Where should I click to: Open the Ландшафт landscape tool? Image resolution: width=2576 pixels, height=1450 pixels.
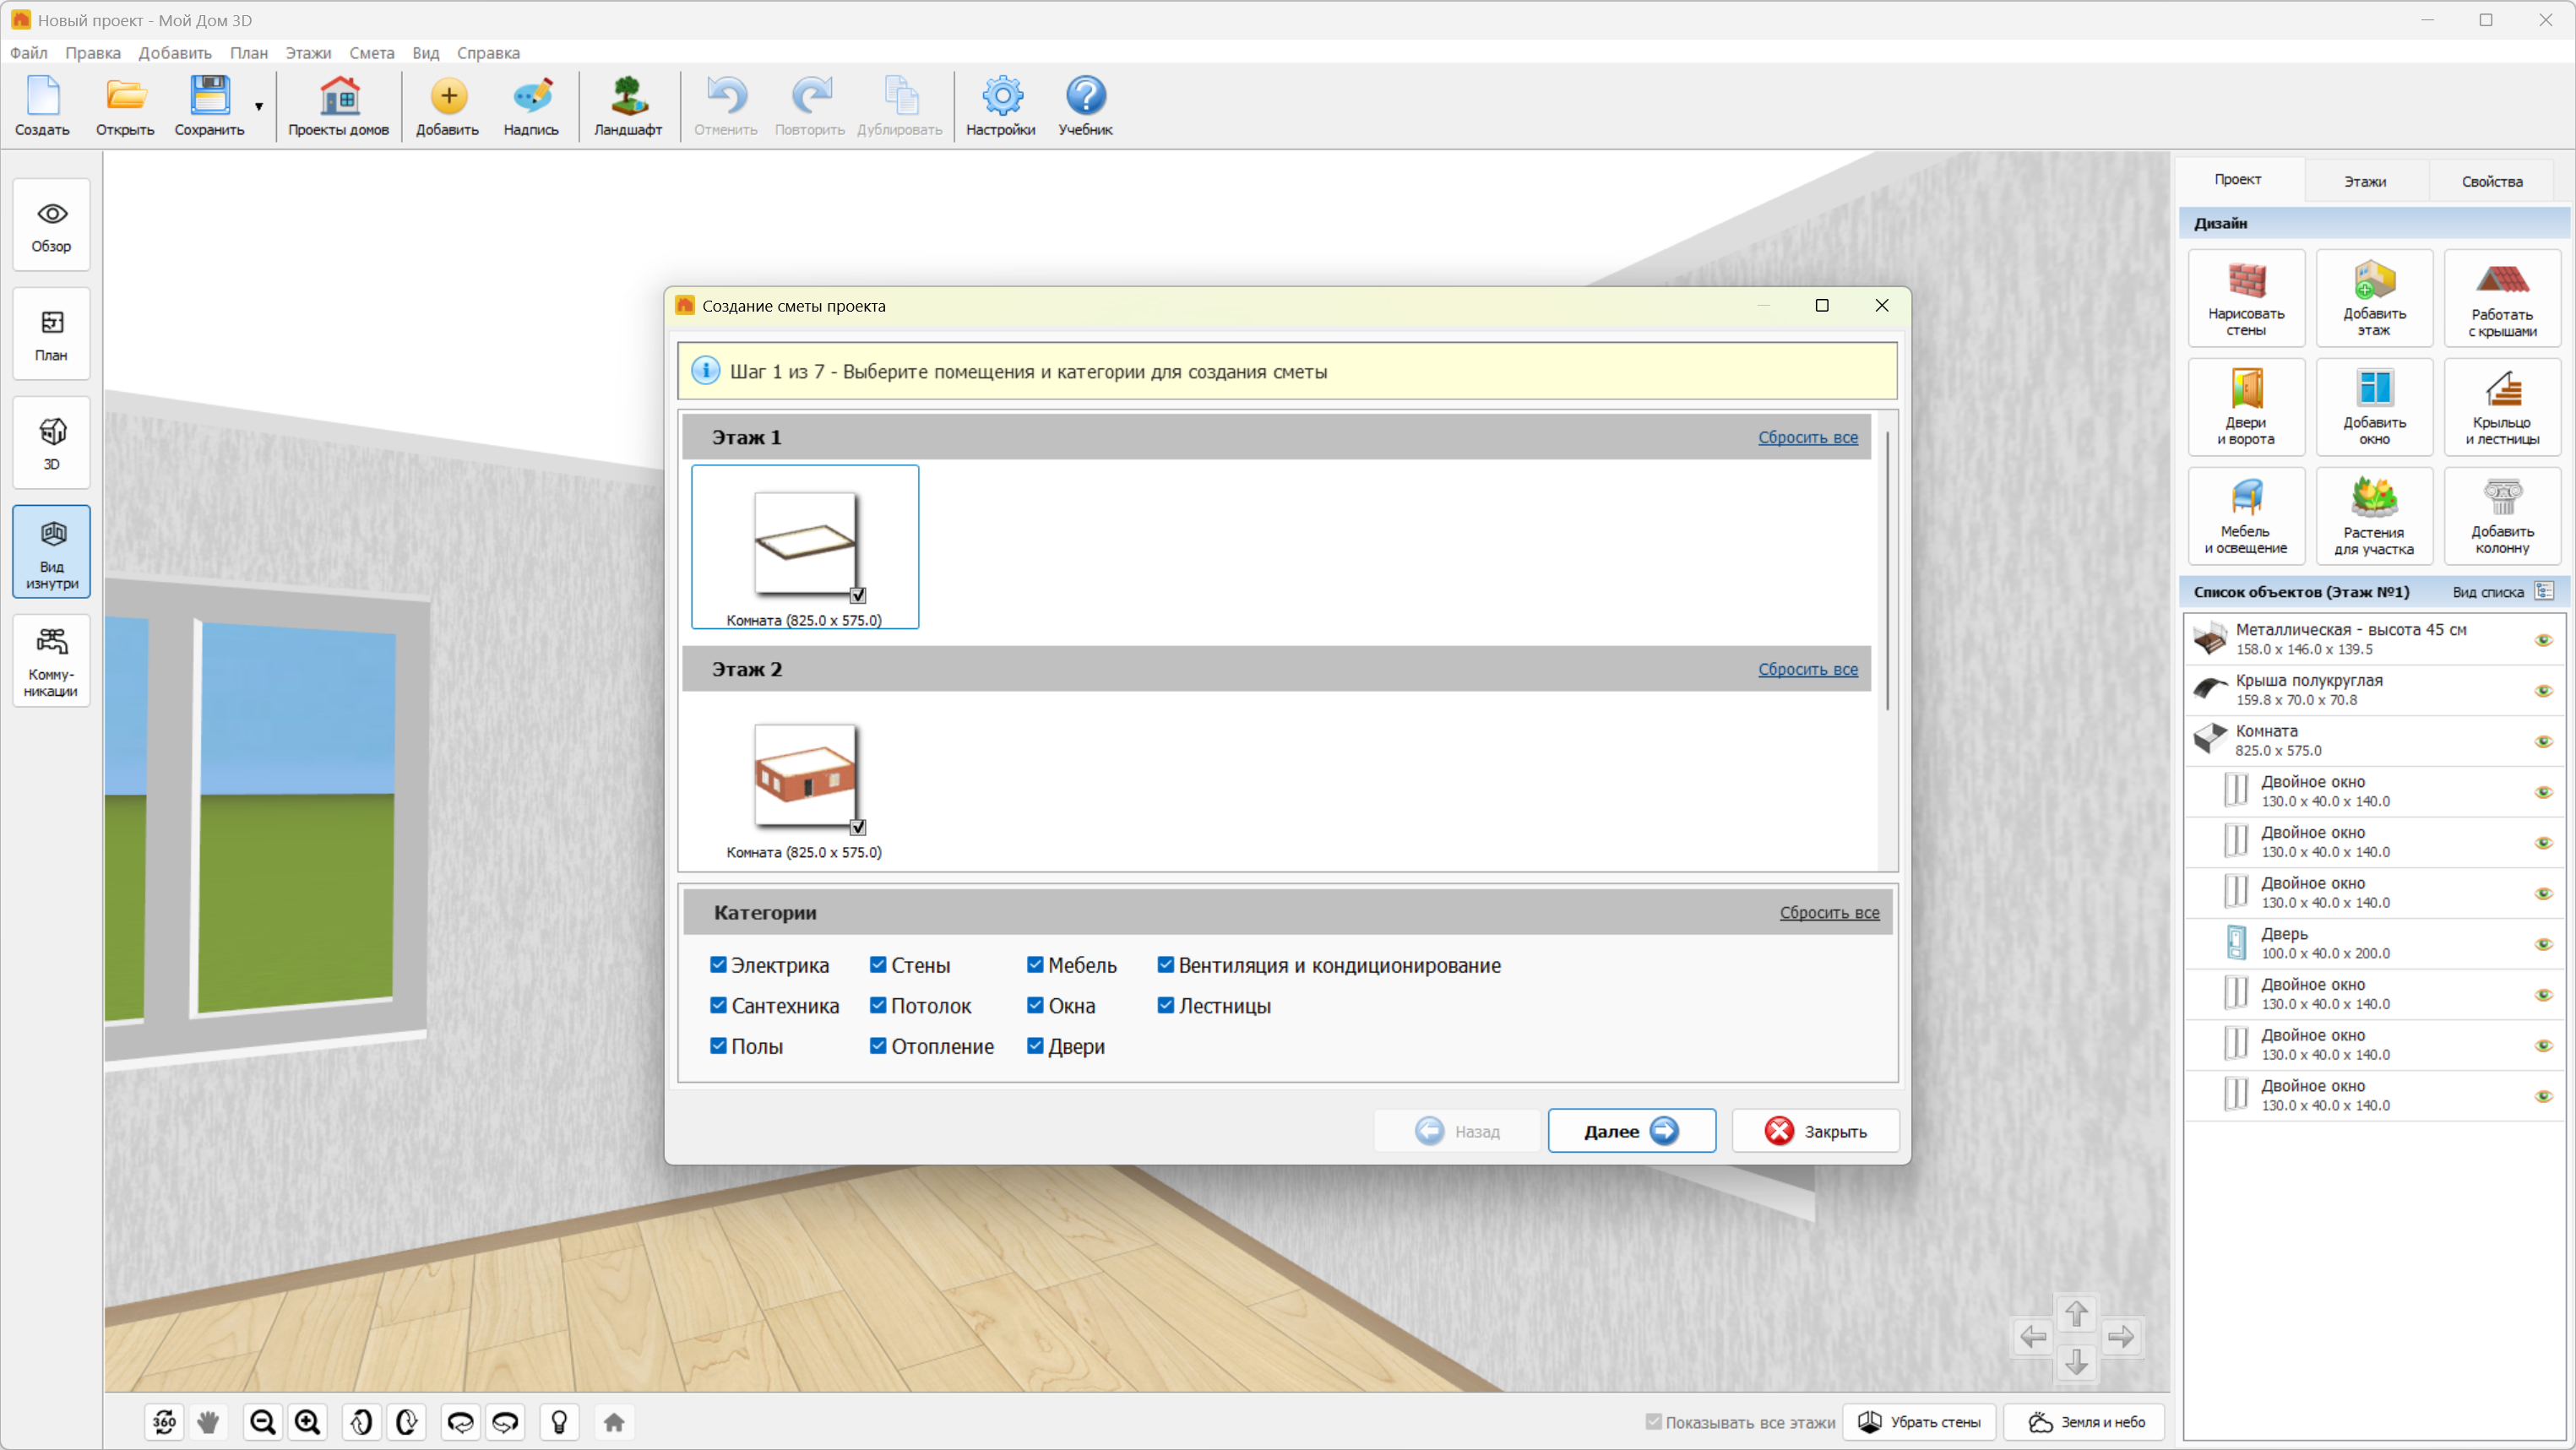pos(627,105)
